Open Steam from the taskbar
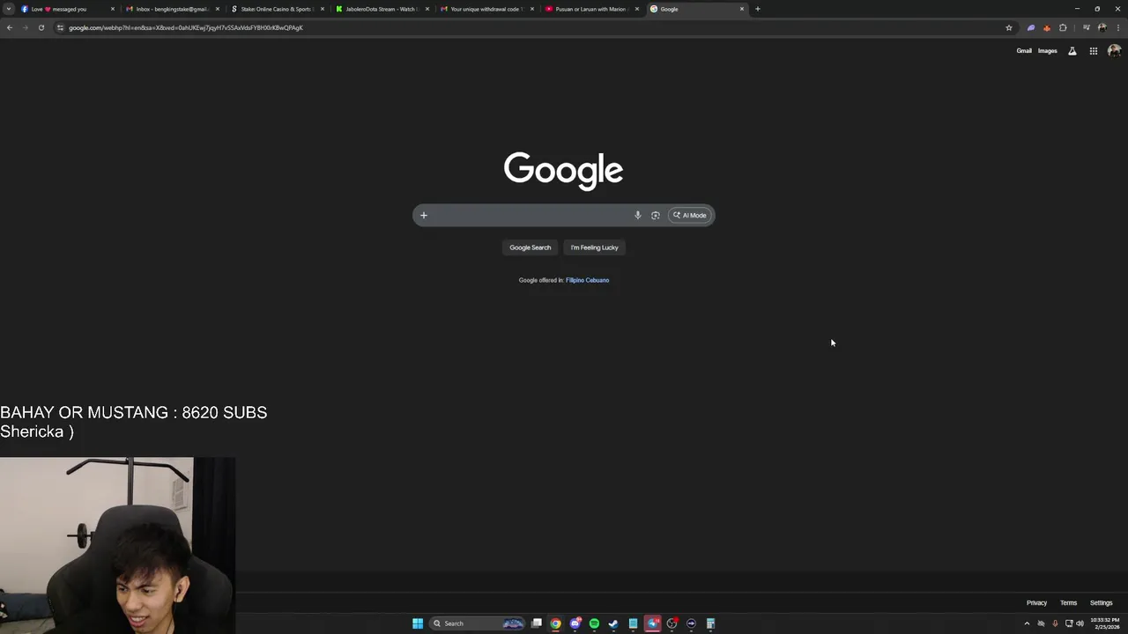 point(613,623)
